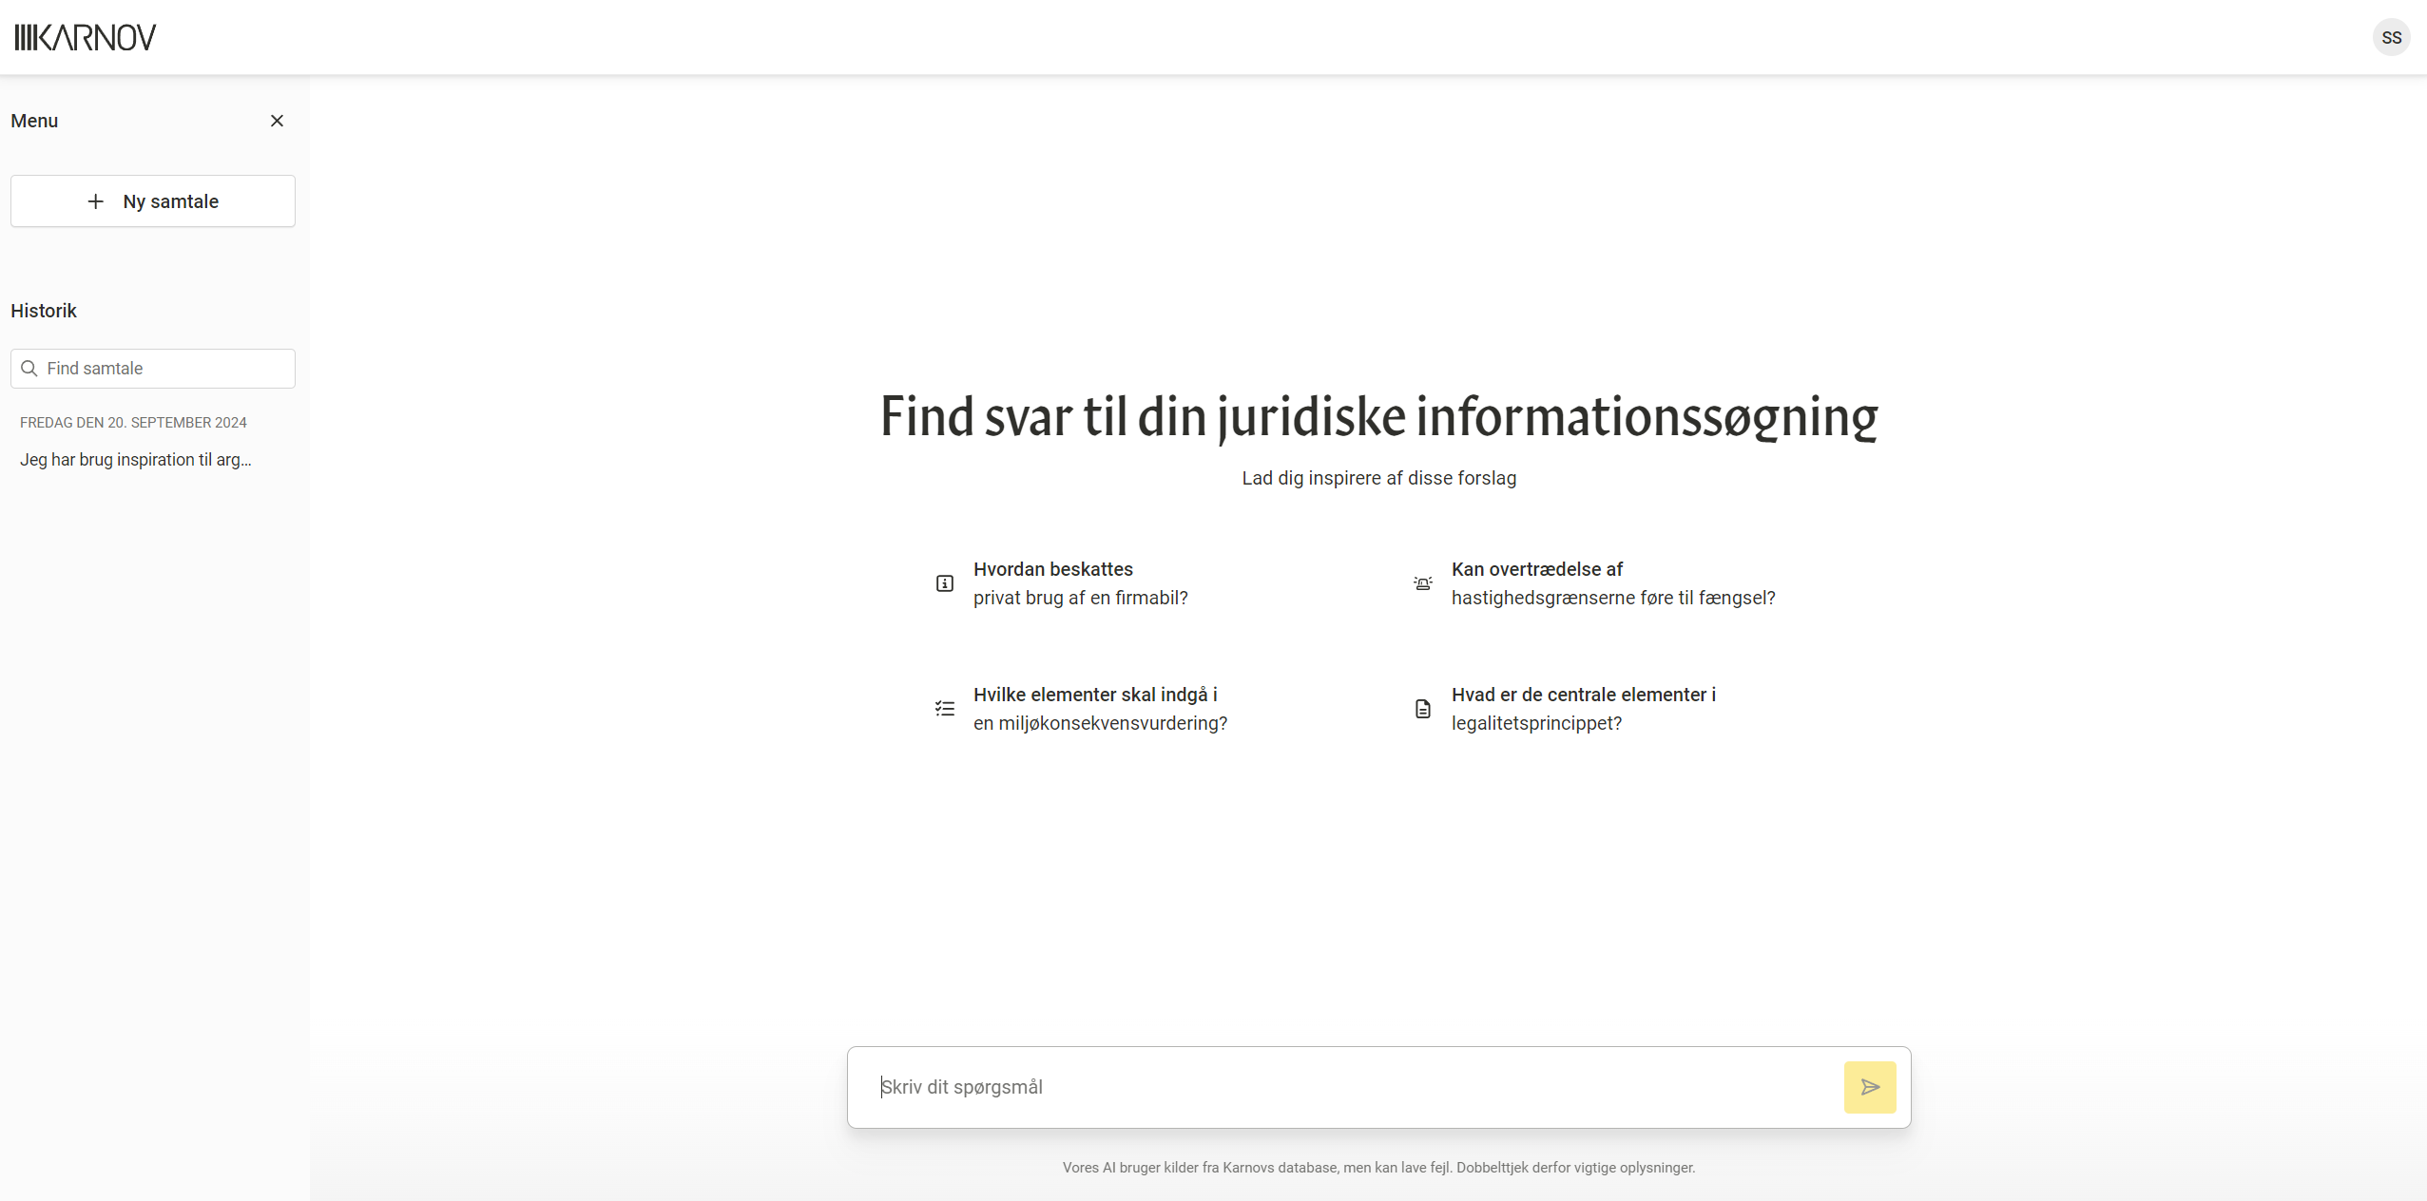Open conversation 'Jeg har brug inspiration til arg...'
The width and height of the screenshot is (2427, 1201).
(x=136, y=460)
